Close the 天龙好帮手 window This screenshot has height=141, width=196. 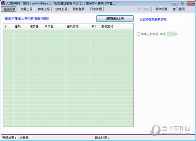191,3
